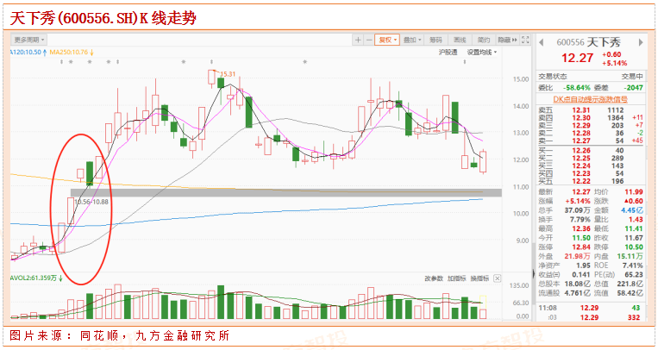
Task: Collapse the quote side panel using splitter arrow
Action: [x=534, y=274]
